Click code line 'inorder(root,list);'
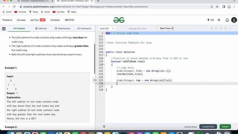This screenshot has height=134, width=238. [x=130, y=74]
